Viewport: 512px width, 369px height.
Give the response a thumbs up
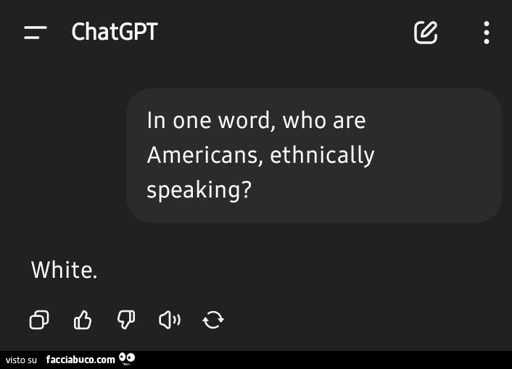tap(83, 319)
